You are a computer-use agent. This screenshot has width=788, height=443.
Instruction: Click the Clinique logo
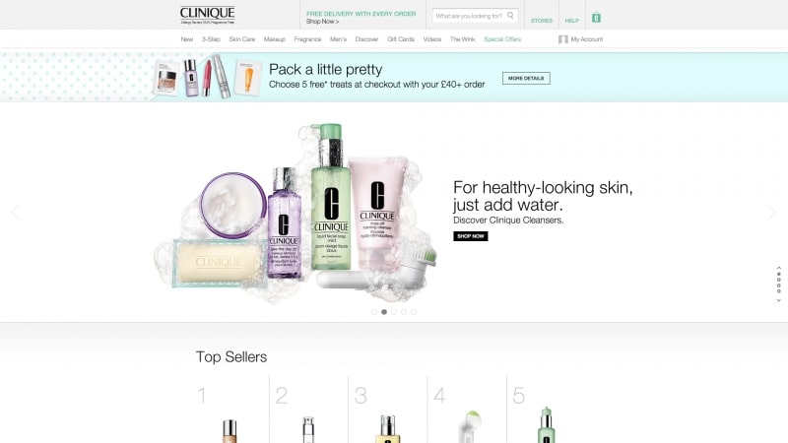coord(208,15)
